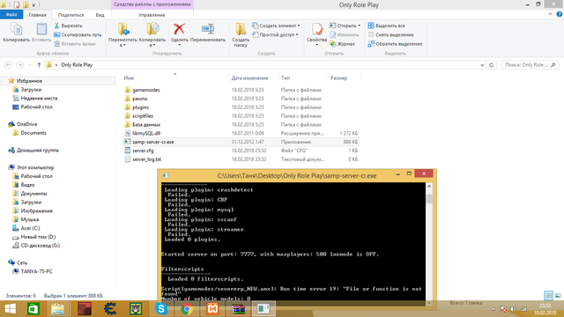Viewport: 564px width, 317px height.
Task: Open the Переместить в folder button
Action: (x=122, y=34)
